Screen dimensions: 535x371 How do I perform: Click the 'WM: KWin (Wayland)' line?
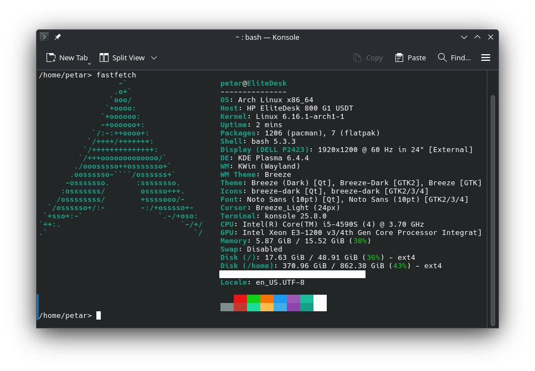(260, 166)
